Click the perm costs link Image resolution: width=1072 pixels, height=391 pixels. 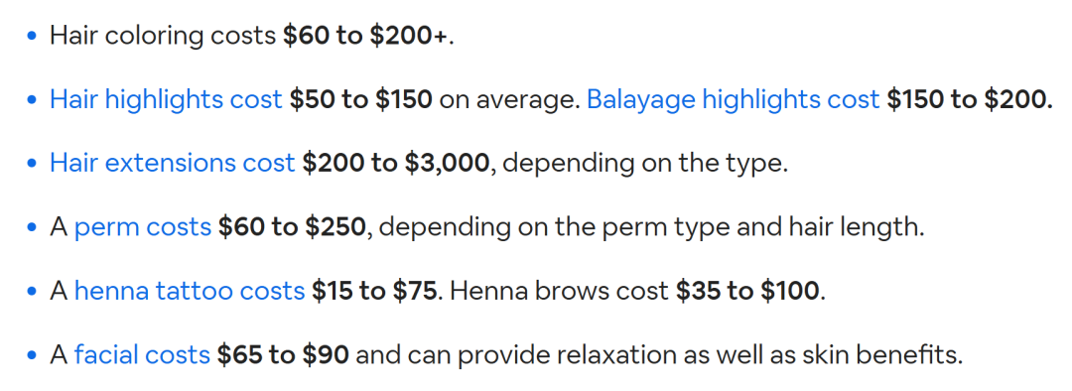[x=143, y=227]
